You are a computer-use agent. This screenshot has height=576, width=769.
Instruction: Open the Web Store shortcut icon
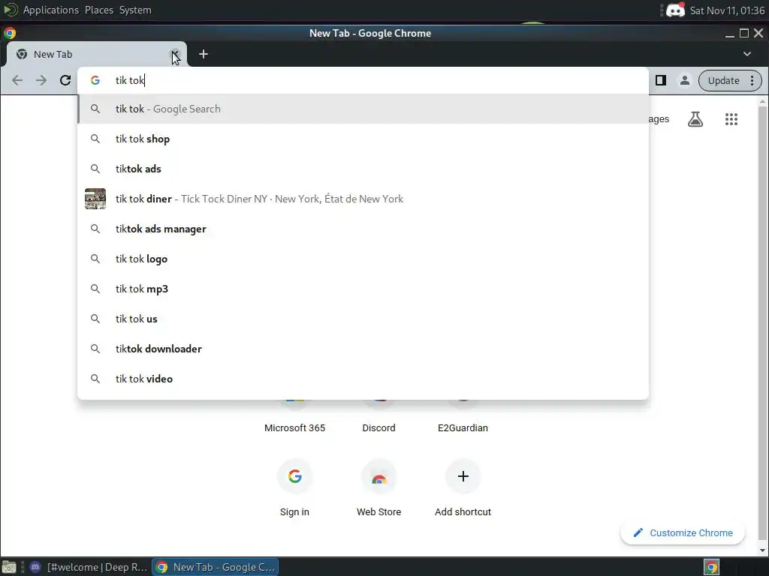click(378, 476)
